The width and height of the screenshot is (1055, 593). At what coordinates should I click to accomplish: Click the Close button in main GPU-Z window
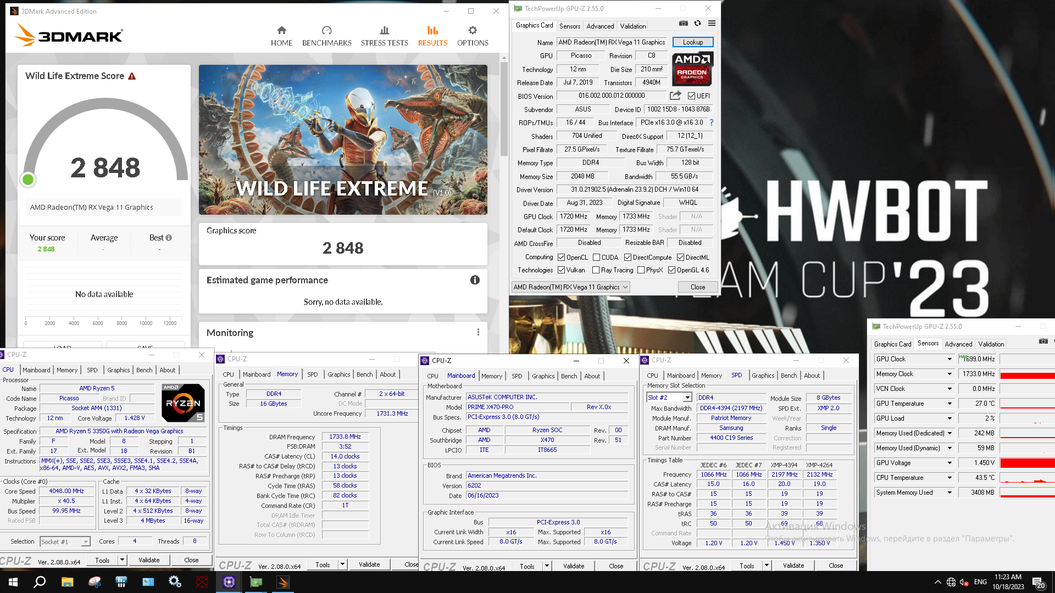click(x=698, y=287)
